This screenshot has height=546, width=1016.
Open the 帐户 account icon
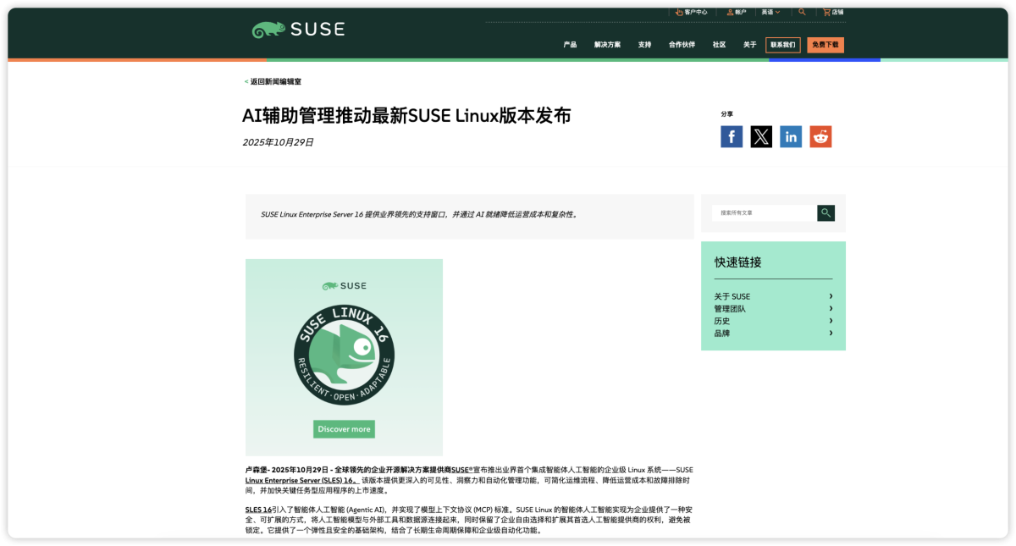click(x=730, y=12)
